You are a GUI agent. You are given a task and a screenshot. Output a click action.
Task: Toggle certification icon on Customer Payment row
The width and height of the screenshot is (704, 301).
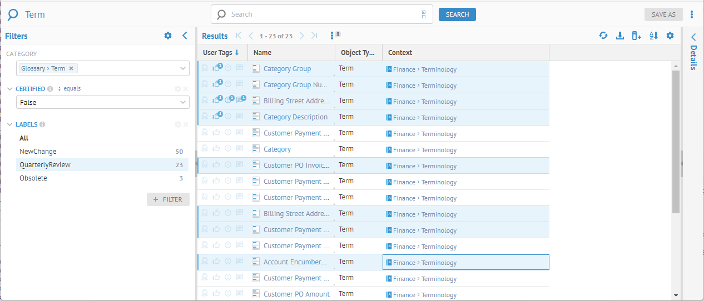[205, 133]
